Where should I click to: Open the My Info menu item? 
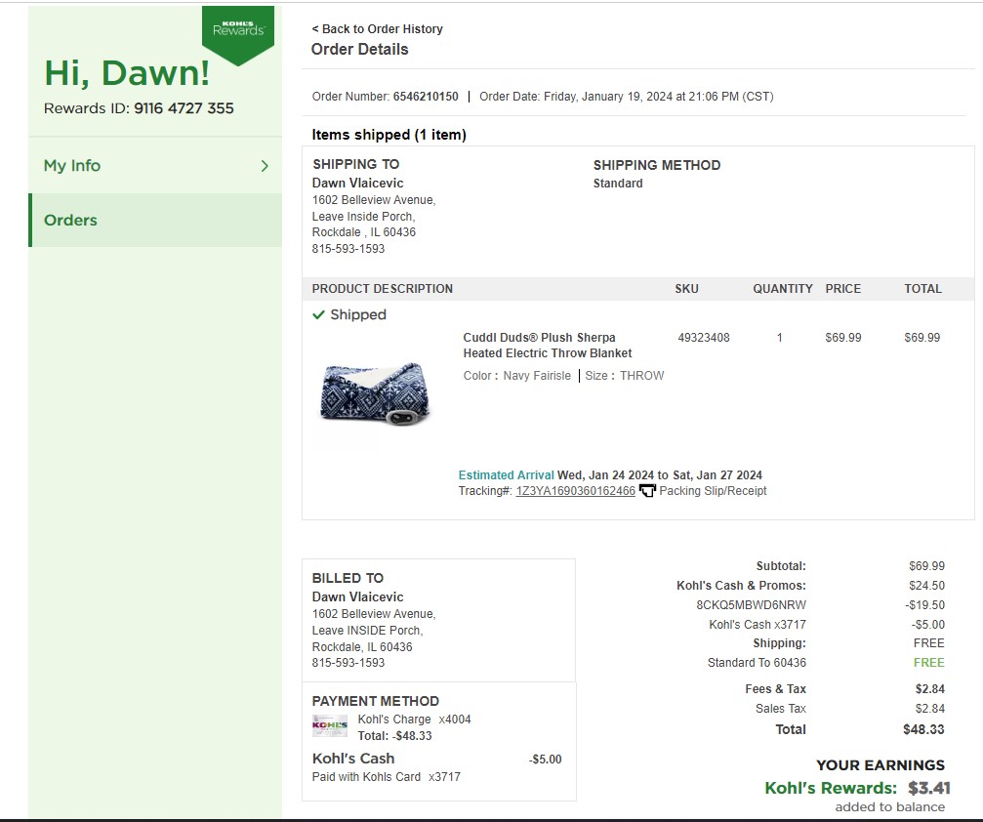(155, 166)
